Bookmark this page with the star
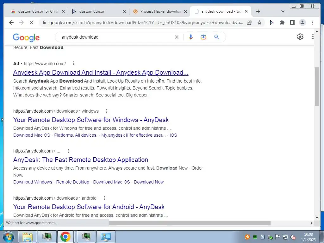 (259, 22)
